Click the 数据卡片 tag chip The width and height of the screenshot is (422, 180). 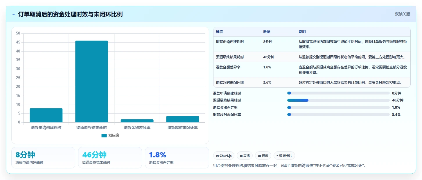(284, 156)
